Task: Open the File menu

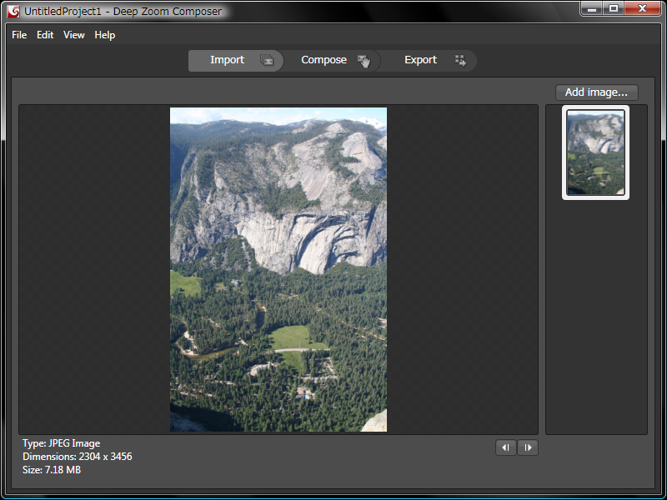Action: point(19,35)
